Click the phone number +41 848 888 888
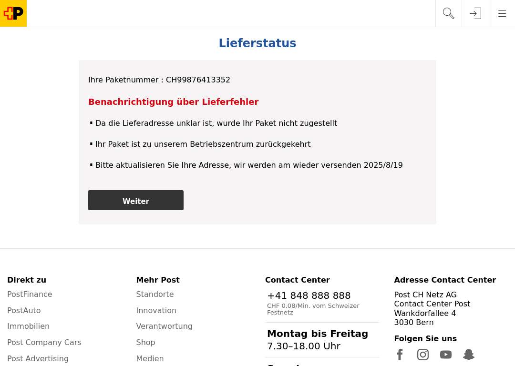This screenshot has height=366, width=515. (x=309, y=296)
